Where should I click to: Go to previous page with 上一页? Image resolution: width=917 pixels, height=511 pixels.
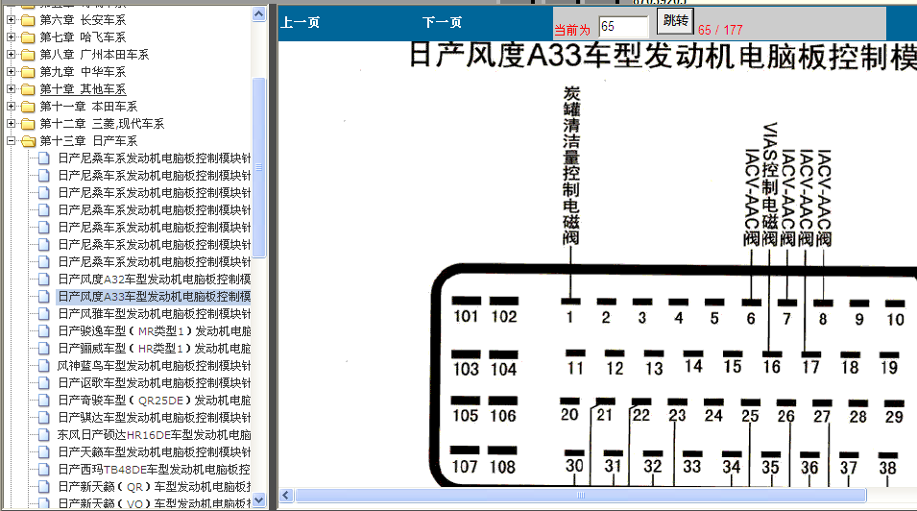point(300,23)
